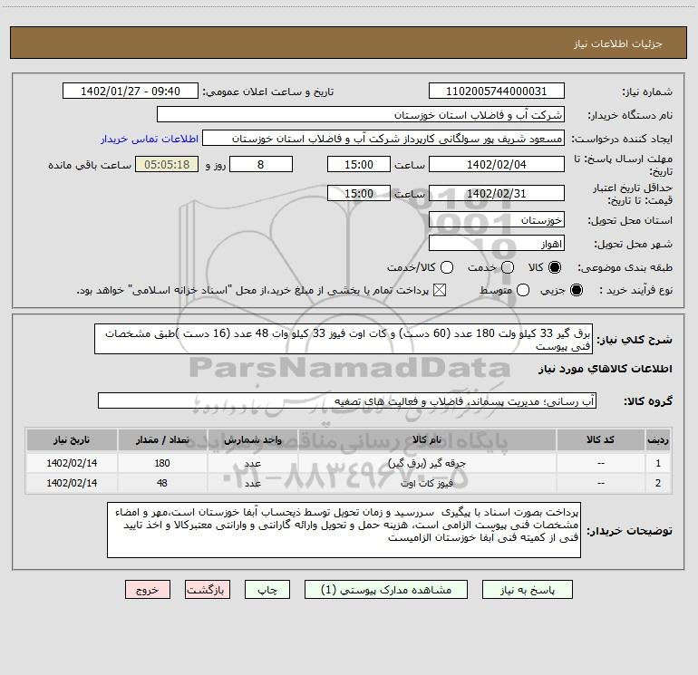
Task: Click the خروج exit button
Action: pyautogui.click(x=148, y=590)
